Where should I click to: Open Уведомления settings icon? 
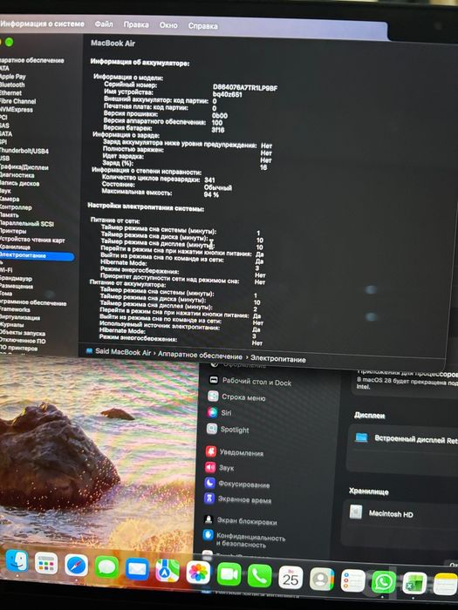pyautogui.click(x=211, y=451)
